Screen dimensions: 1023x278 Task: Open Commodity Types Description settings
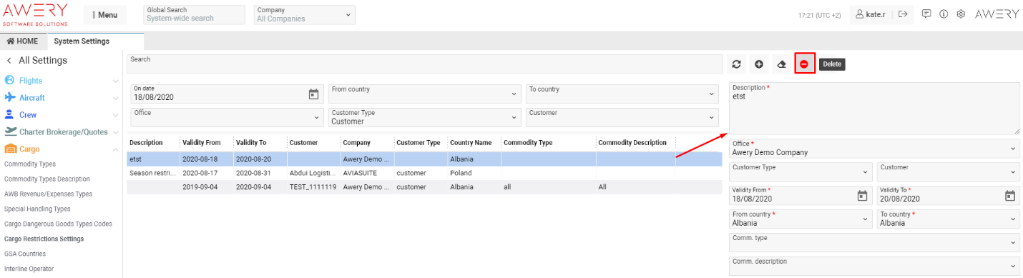click(47, 179)
